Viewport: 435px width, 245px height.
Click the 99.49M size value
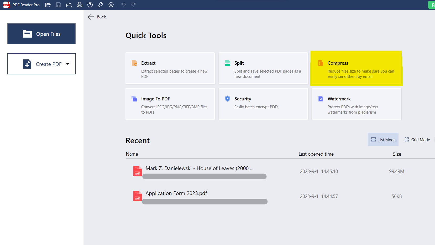tap(397, 171)
